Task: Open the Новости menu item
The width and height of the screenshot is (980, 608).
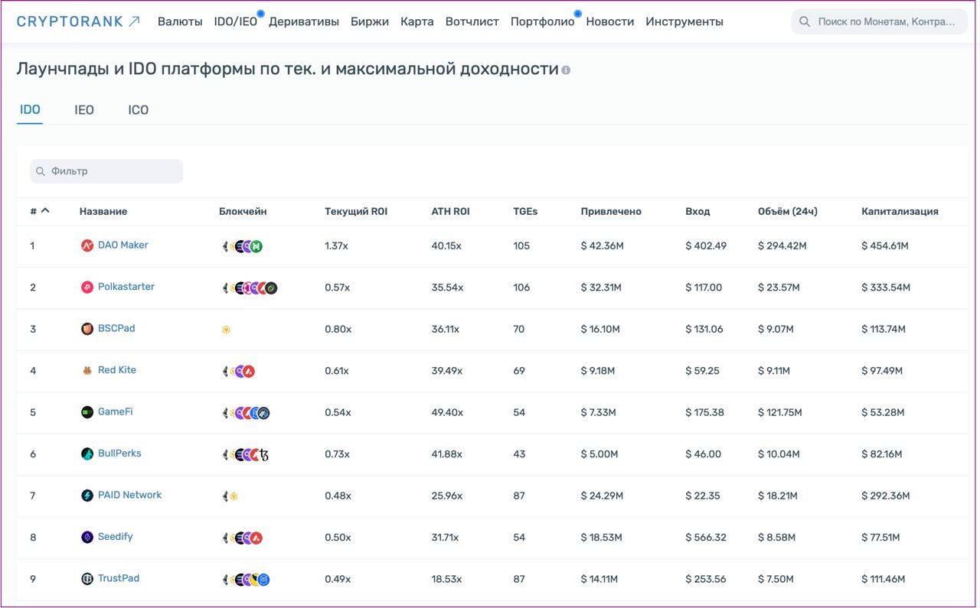Action: 609,21
